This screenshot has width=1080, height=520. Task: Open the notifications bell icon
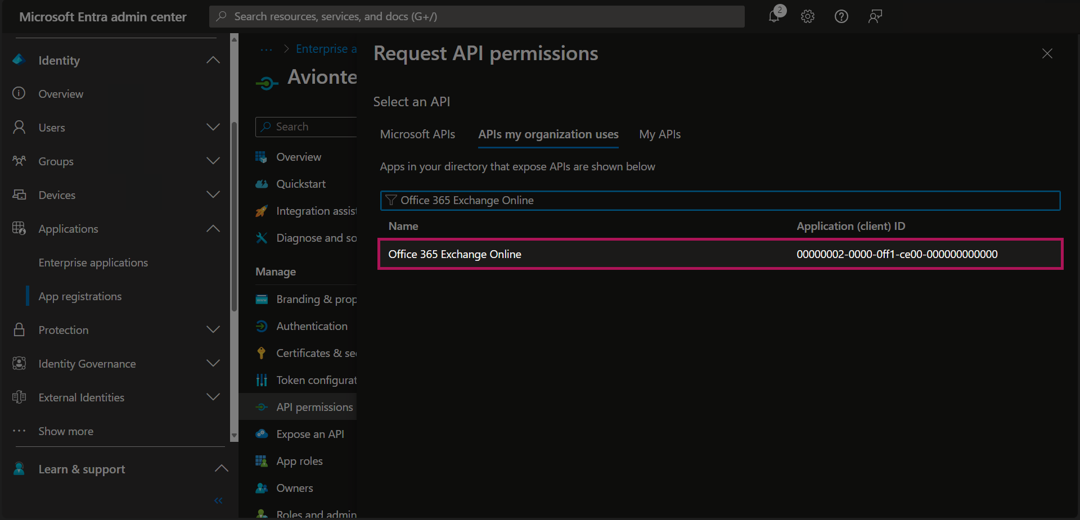pyautogui.click(x=775, y=16)
